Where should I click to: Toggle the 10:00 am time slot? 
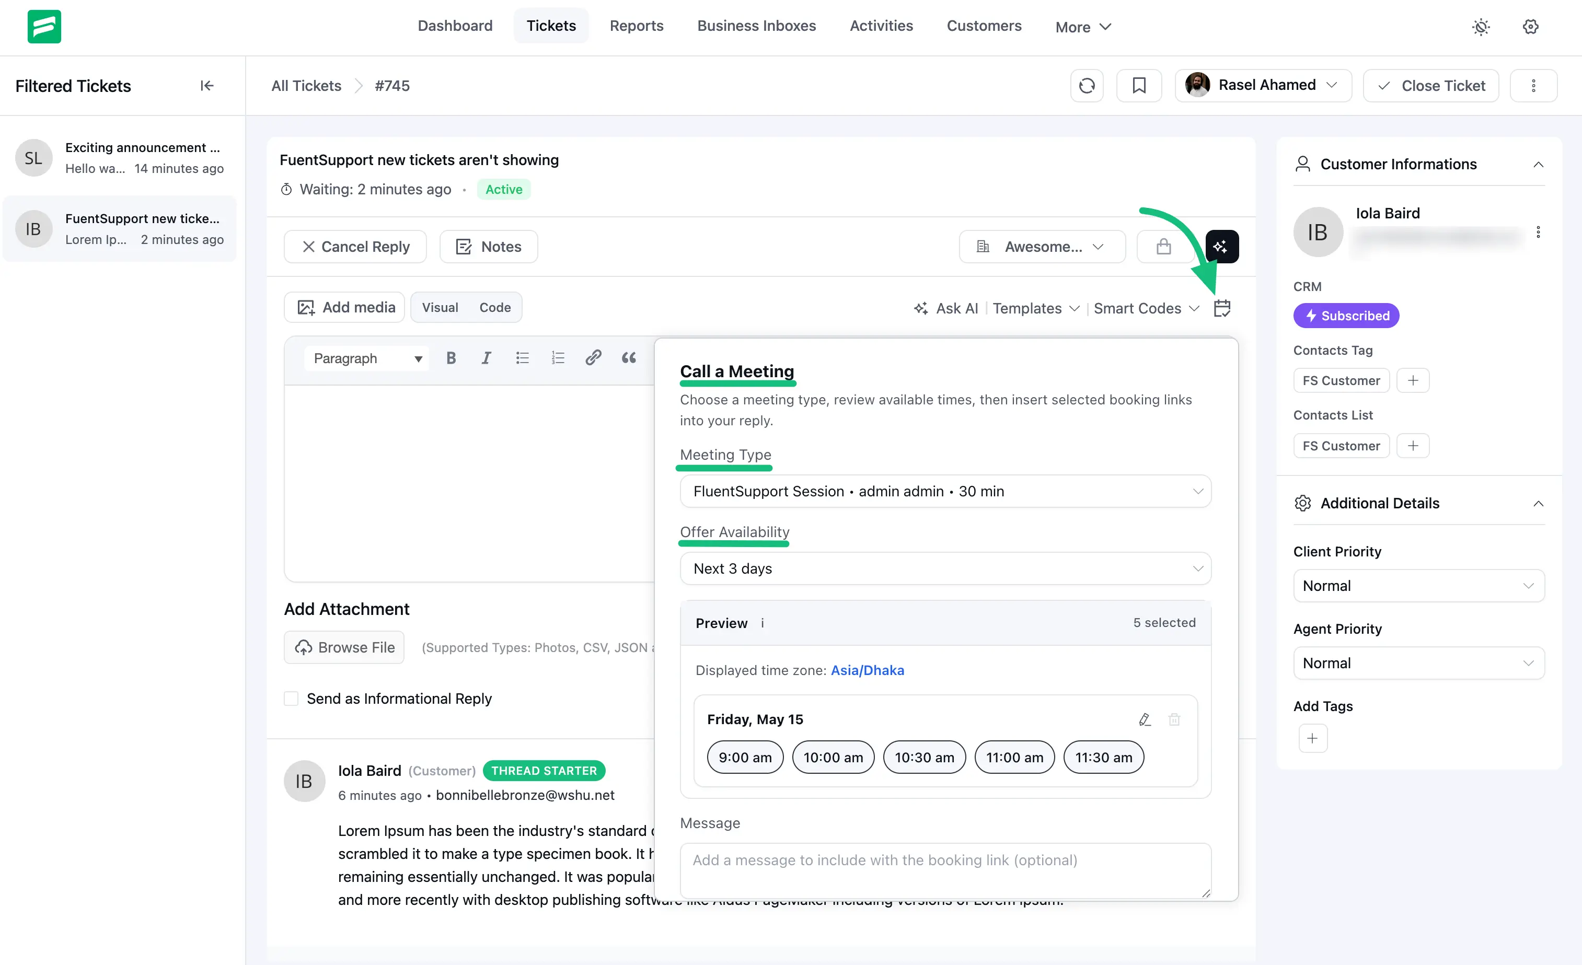pos(833,757)
